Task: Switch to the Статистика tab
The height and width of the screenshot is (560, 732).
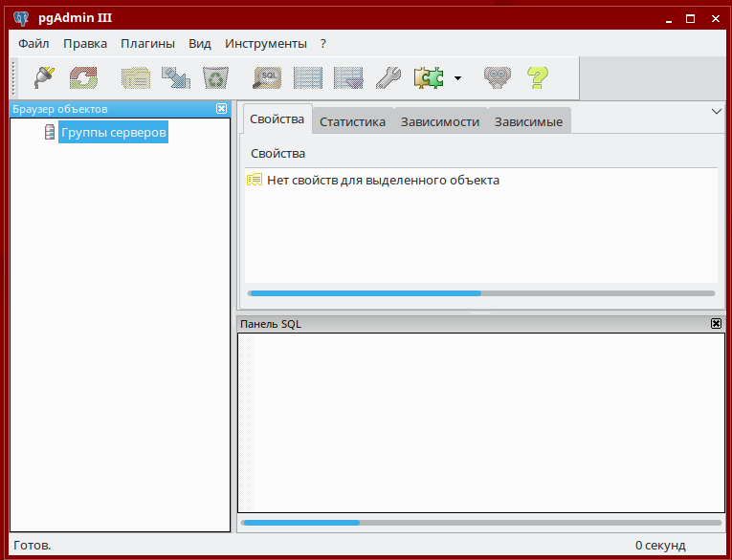Action: point(352,121)
